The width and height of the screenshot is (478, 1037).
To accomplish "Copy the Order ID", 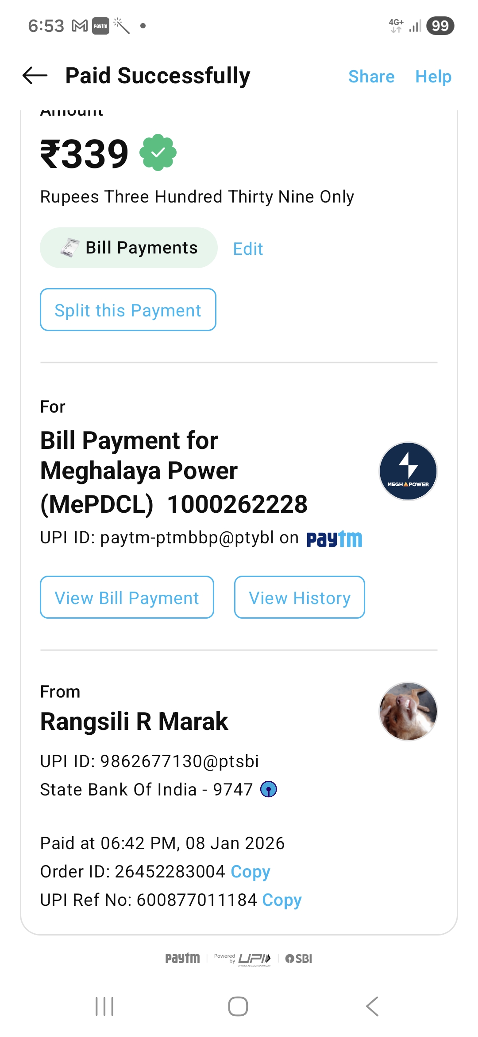I will coord(251,872).
